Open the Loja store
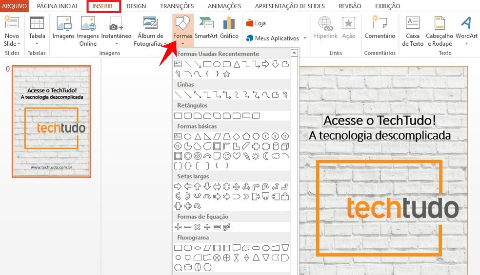480x275 pixels. (x=256, y=23)
